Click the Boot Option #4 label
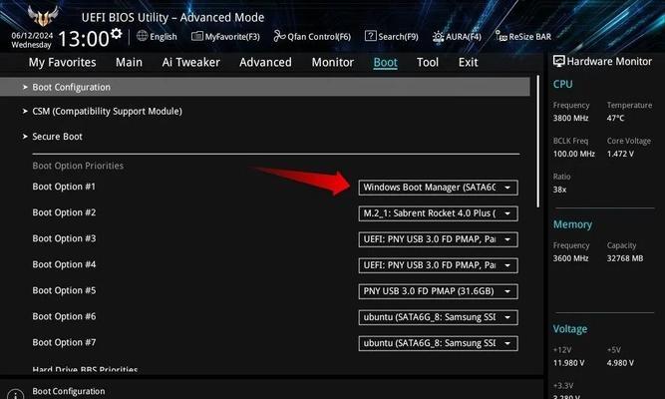665x399 pixels. 64,265
